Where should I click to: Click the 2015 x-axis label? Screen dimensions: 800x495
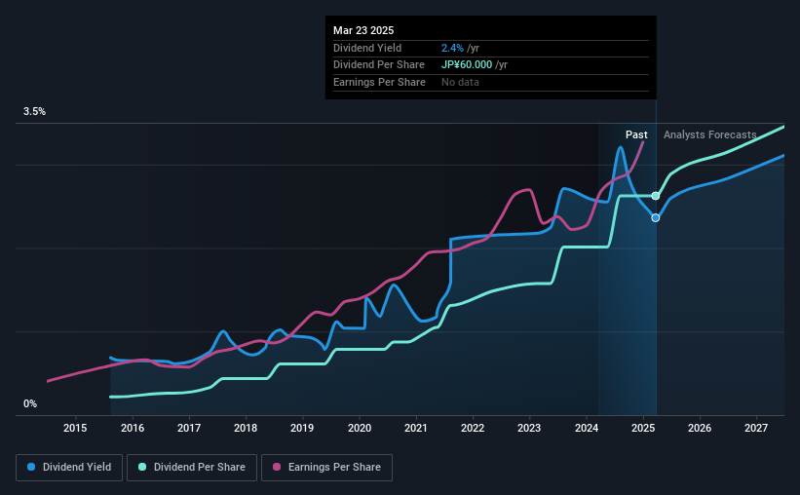tap(75, 428)
